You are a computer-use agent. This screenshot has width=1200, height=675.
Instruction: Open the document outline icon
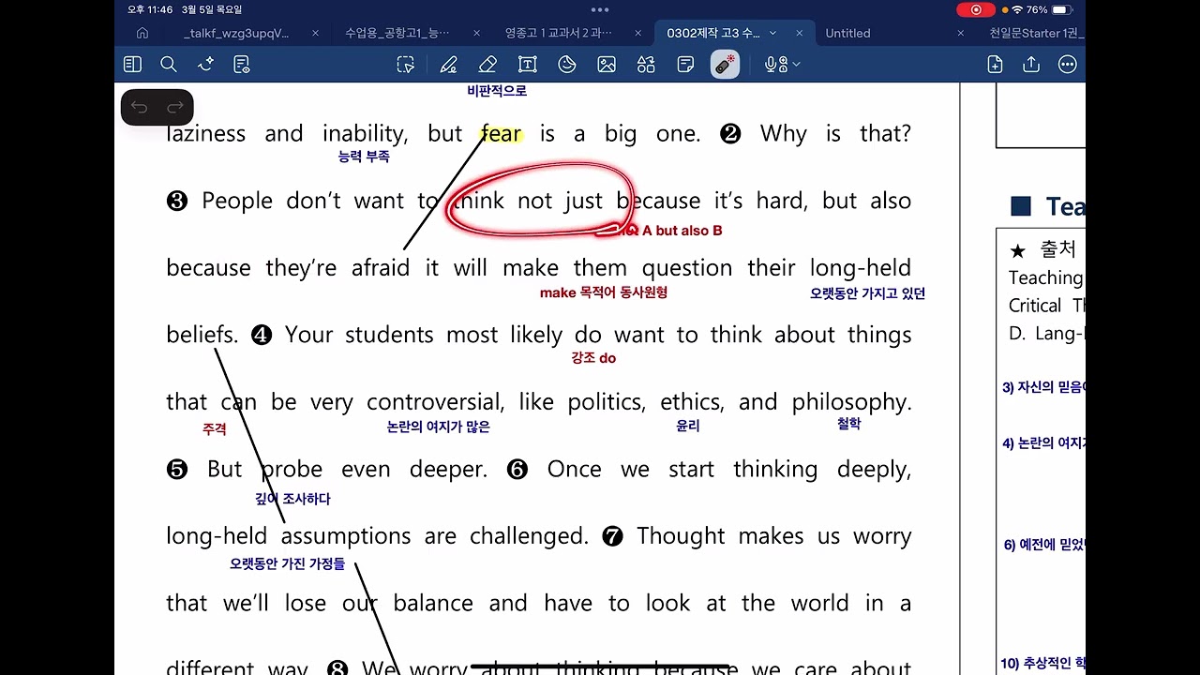(x=242, y=65)
